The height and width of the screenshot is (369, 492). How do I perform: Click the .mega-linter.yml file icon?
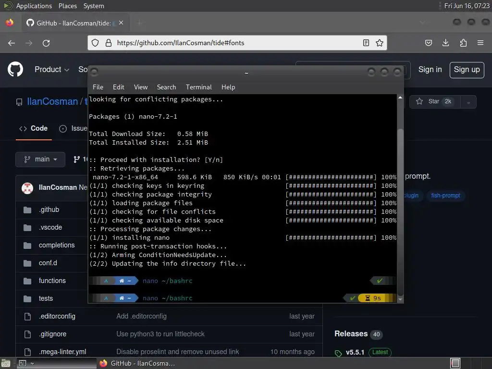27,352
